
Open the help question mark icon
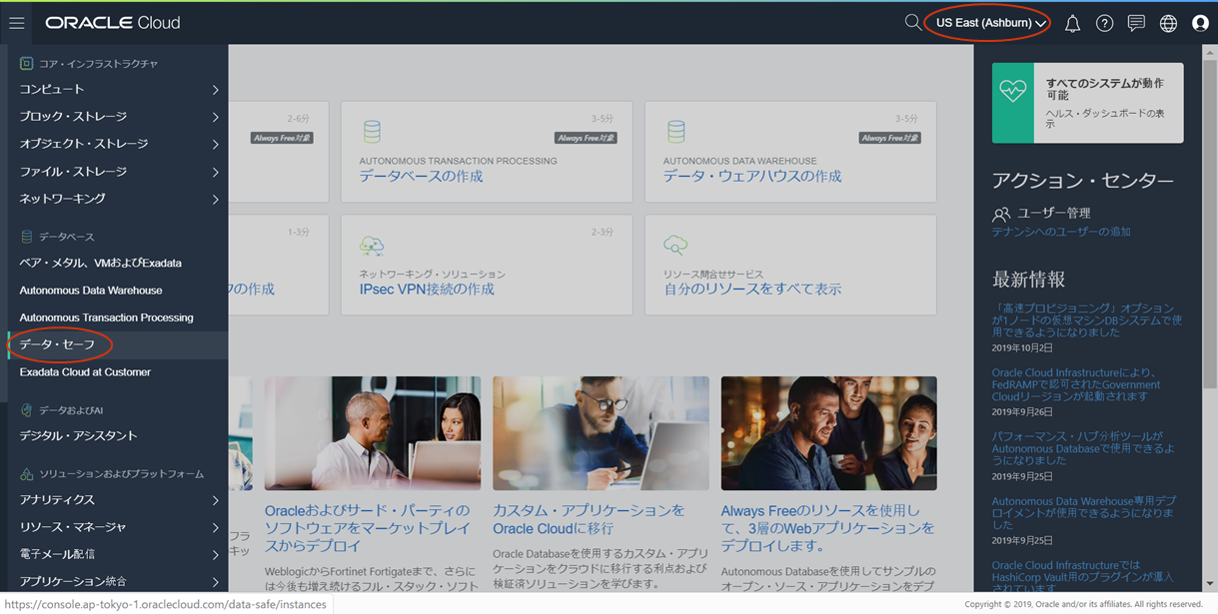click(x=1104, y=23)
